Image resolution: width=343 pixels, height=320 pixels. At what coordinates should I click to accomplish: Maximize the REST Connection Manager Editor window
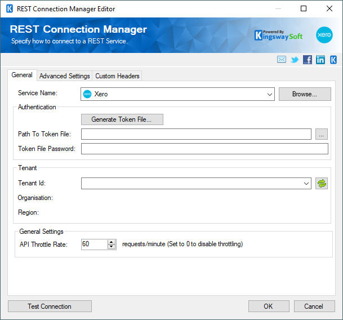point(304,9)
